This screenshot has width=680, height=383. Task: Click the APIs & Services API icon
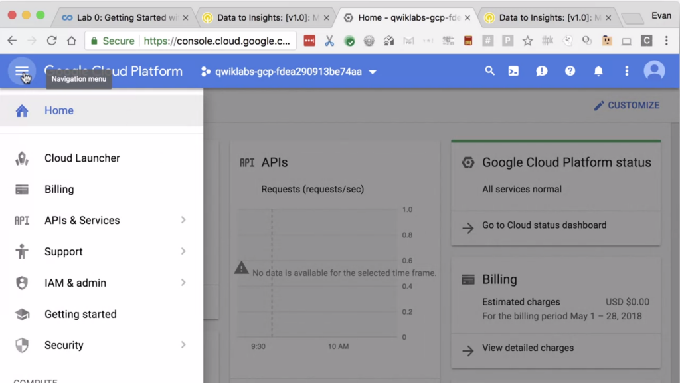coord(22,221)
